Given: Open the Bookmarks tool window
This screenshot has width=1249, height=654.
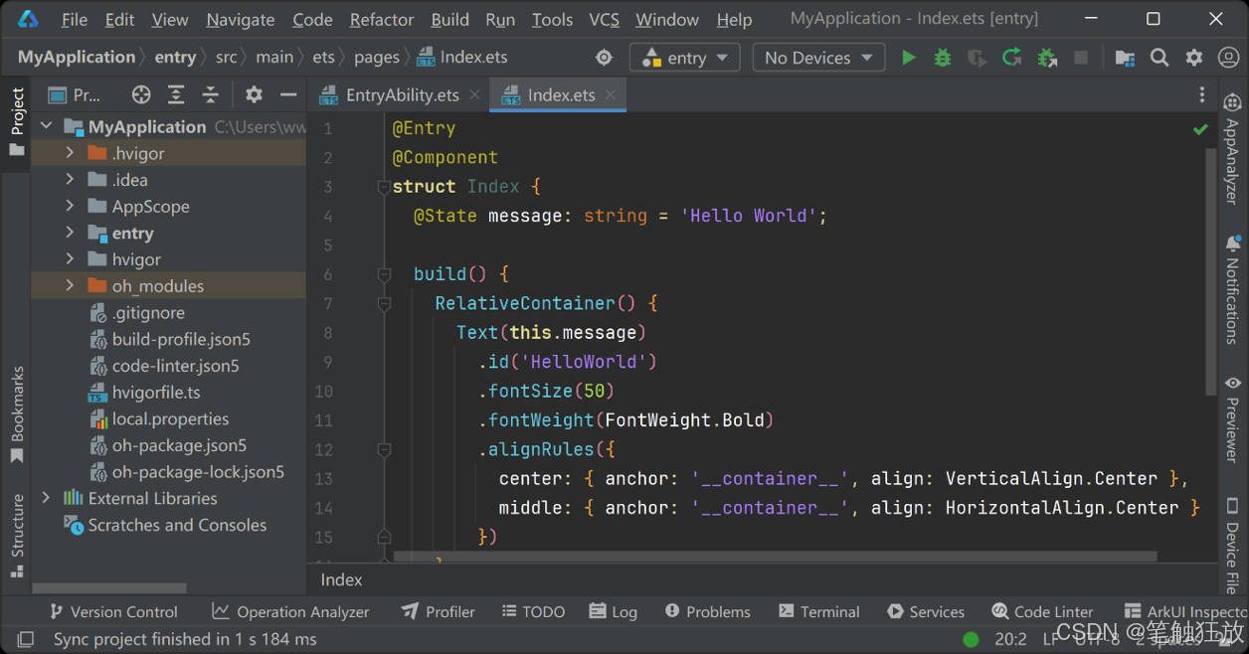Looking at the screenshot, I should tap(17, 414).
